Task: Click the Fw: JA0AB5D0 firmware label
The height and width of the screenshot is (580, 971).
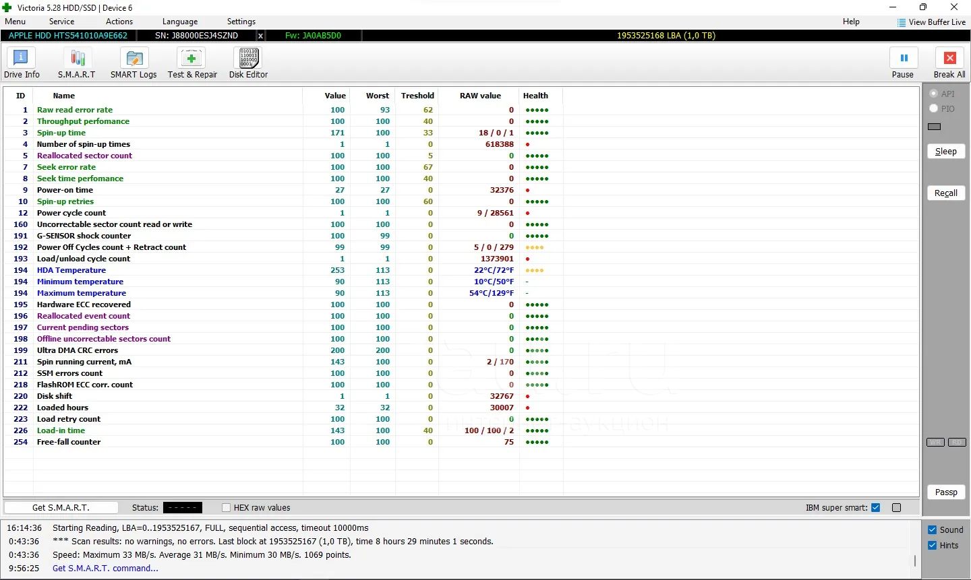Action: tap(313, 36)
